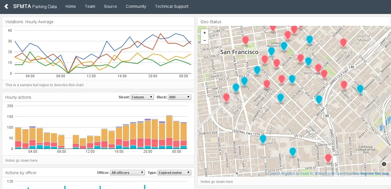Click Notes go down here under the map
391x189 pixels.
[x=217, y=182]
